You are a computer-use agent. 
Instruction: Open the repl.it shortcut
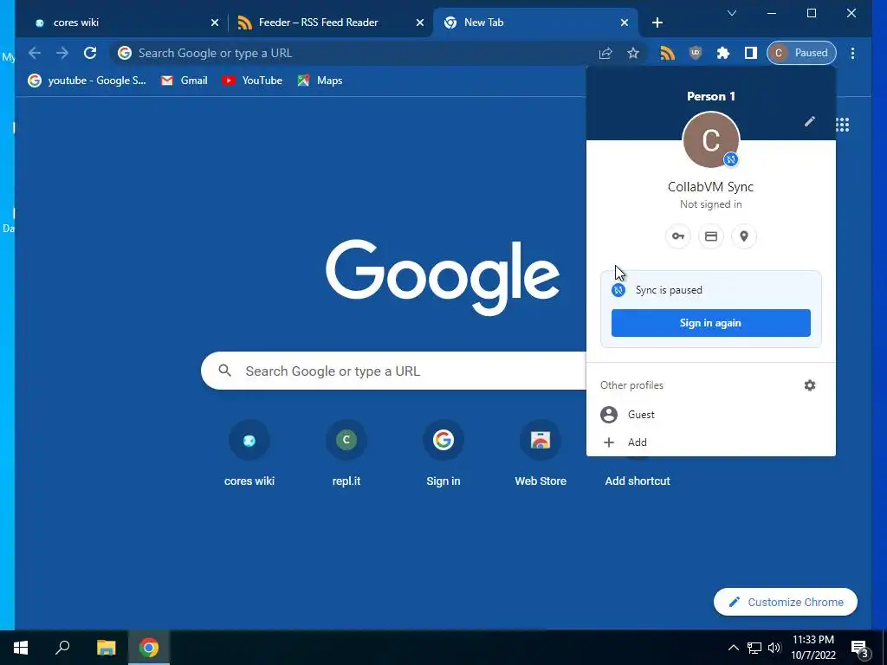coord(346,454)
